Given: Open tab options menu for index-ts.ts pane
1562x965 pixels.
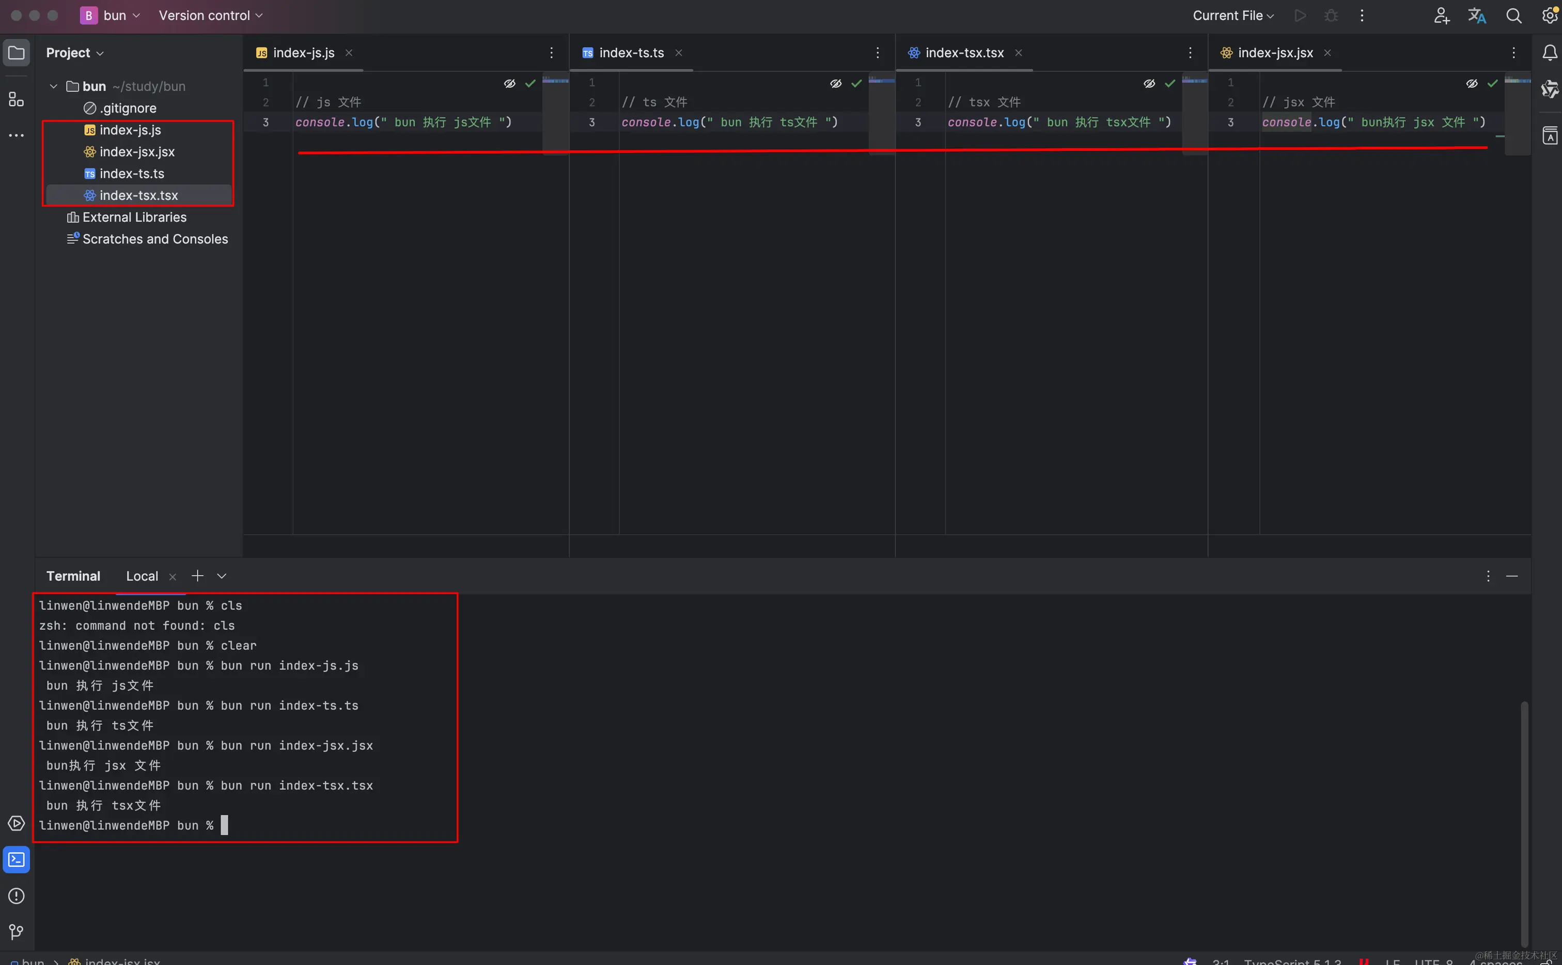Looking at the screenshot, I should pyautogui.click(x=878, y=53).
